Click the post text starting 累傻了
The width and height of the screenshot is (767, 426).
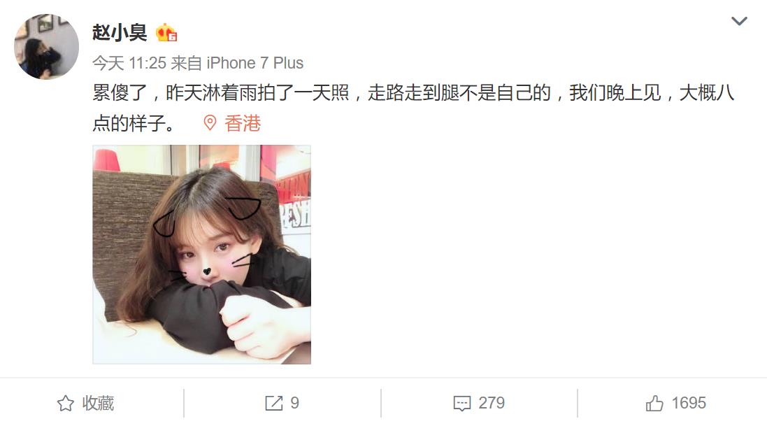(x=413, y=92)
